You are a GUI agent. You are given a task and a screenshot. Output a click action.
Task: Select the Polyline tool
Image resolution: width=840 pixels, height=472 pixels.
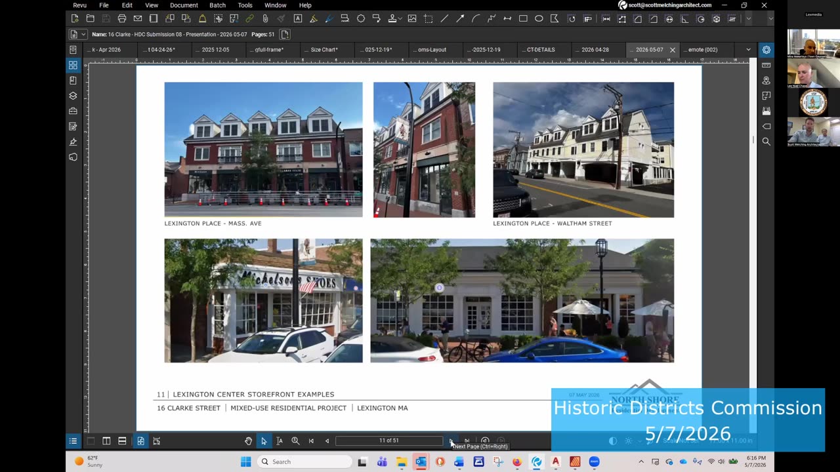pyautogui.click(x=492, y=18)
